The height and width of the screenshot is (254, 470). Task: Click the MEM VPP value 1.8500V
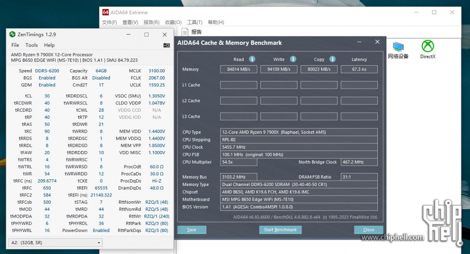pyautogui.click(x=157, y=145)
